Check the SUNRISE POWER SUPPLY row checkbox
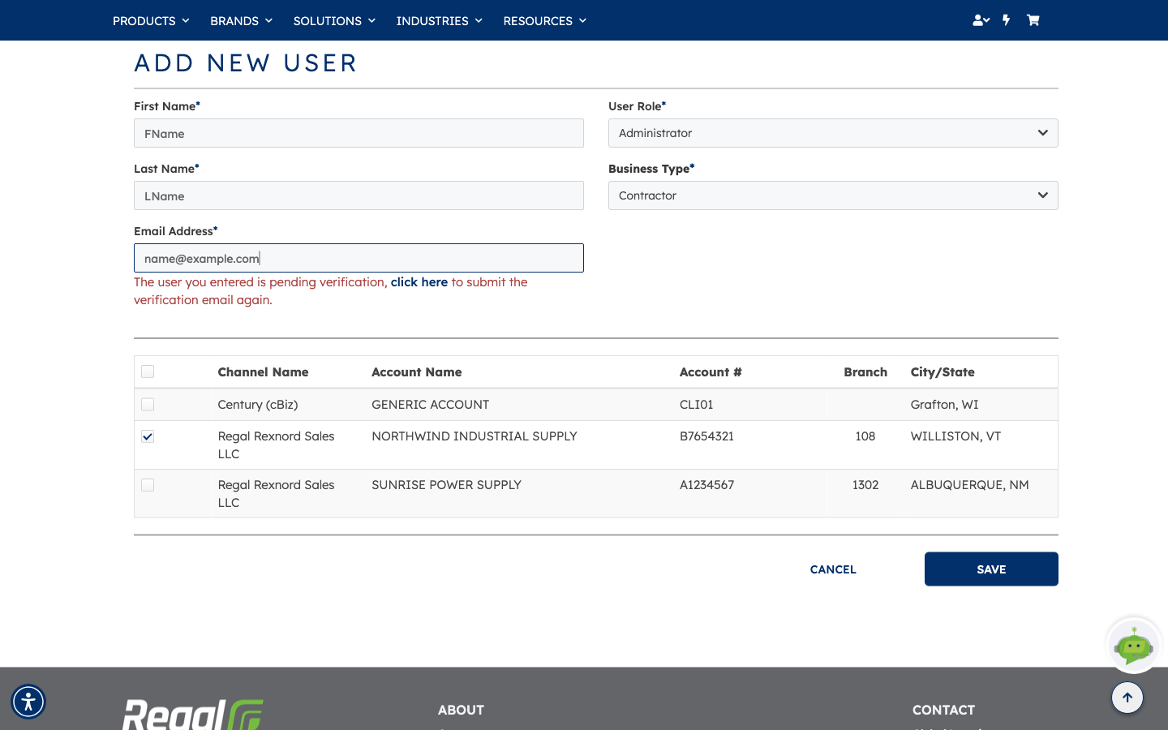Screen dimensions: 1168x730 pyautogui.click(x=148, y=485)
